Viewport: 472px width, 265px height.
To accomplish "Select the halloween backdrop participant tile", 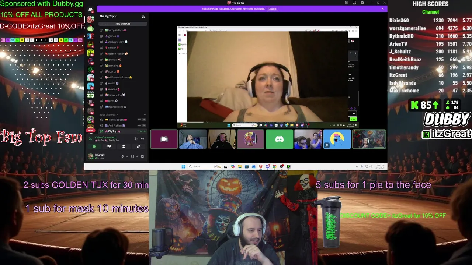I will (369, 139).
